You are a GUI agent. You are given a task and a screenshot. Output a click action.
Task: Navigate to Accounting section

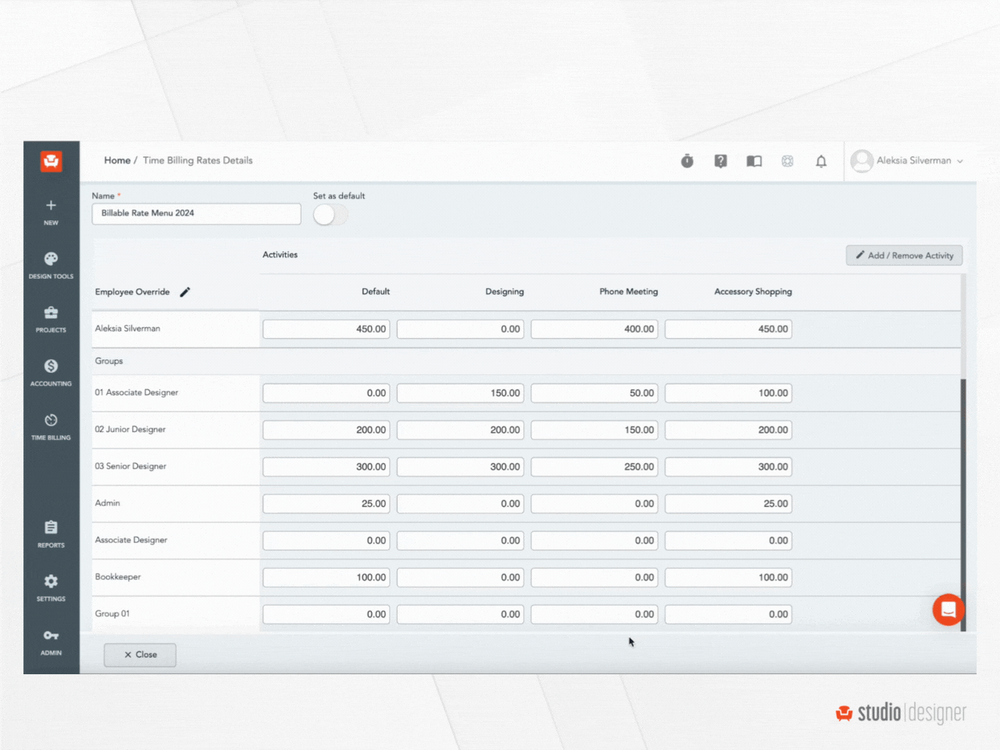(x=51, y=372)
